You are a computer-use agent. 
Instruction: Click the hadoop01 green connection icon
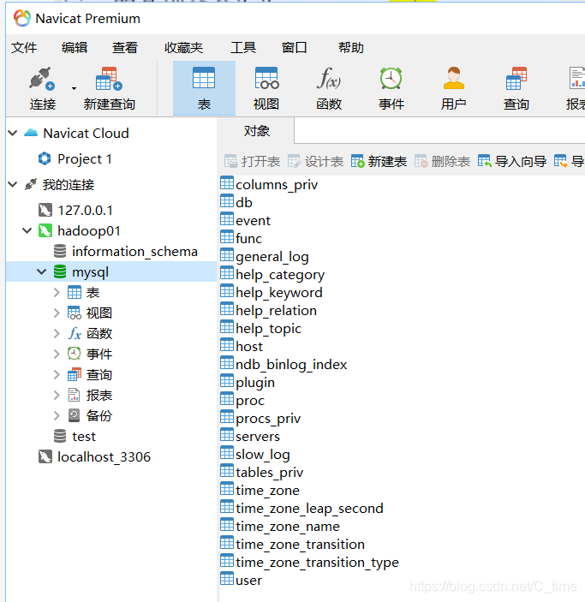point(45,230)
